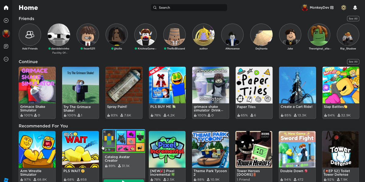This screenshot has height=182, width=365.
Task: Click the 'Catalog Avatar Creator' title text
Action: [117, 159]
